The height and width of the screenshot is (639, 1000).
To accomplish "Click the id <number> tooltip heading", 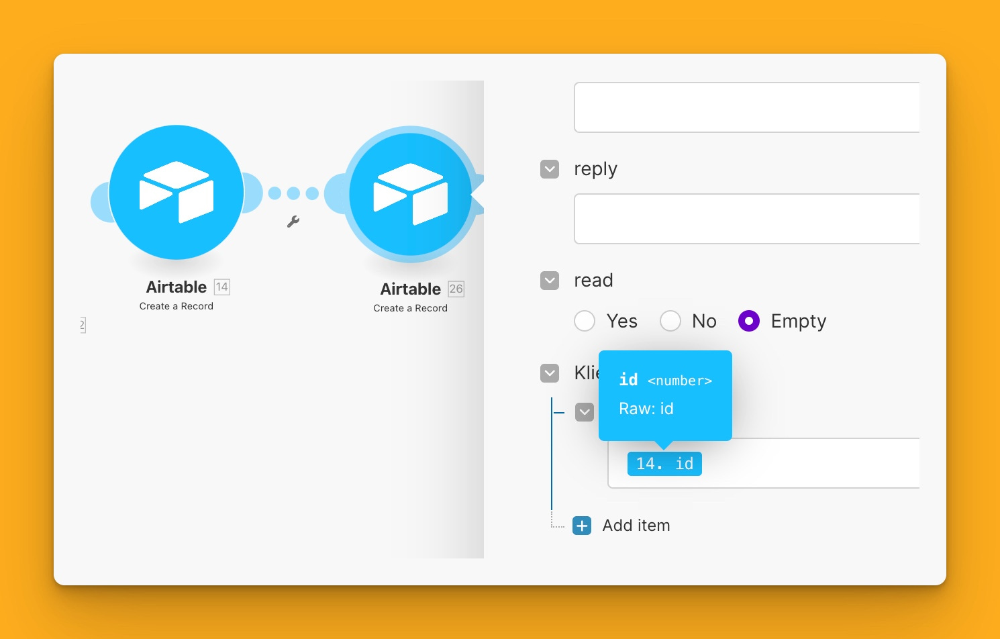I will point(665,380).
